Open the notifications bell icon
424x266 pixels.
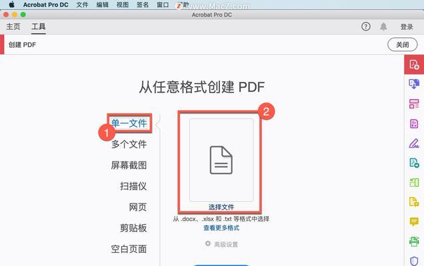pyautogui.click(x=383, y=27)
